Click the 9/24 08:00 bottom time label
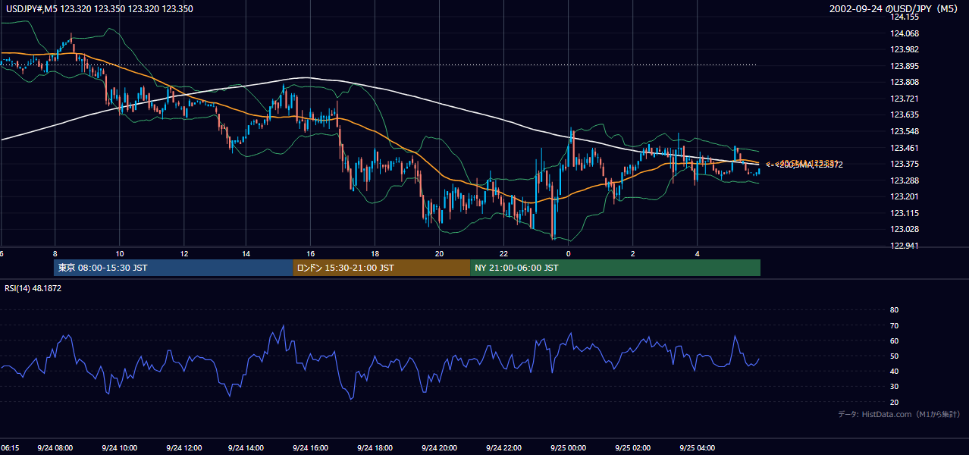The height and width of the screenshot is (455, 969). [55, 448]
